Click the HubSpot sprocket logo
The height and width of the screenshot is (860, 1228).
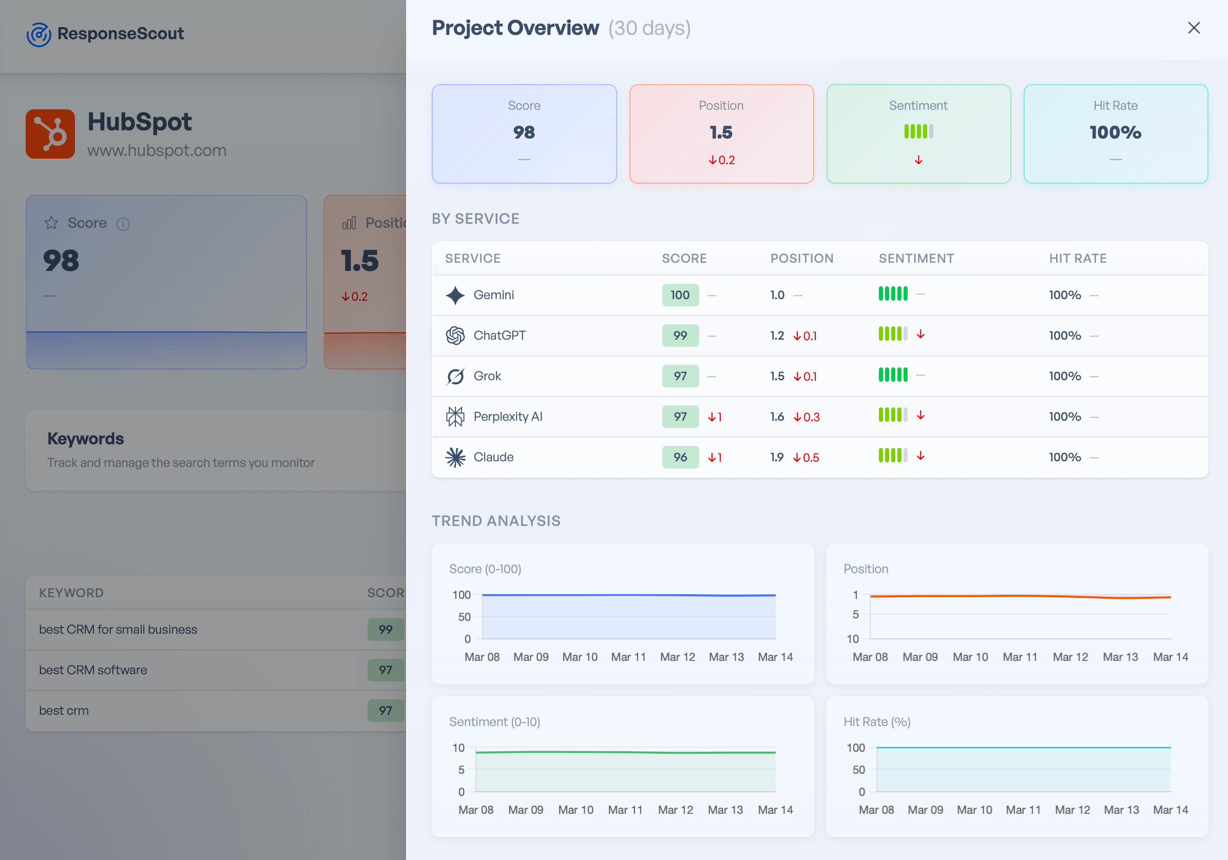[x=50, y=133]
